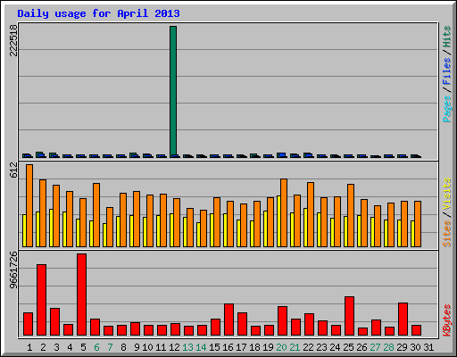The width and height of the screenshot is (457, 357).
Task: Click green weekend day label 20
Action: (281, 347)
